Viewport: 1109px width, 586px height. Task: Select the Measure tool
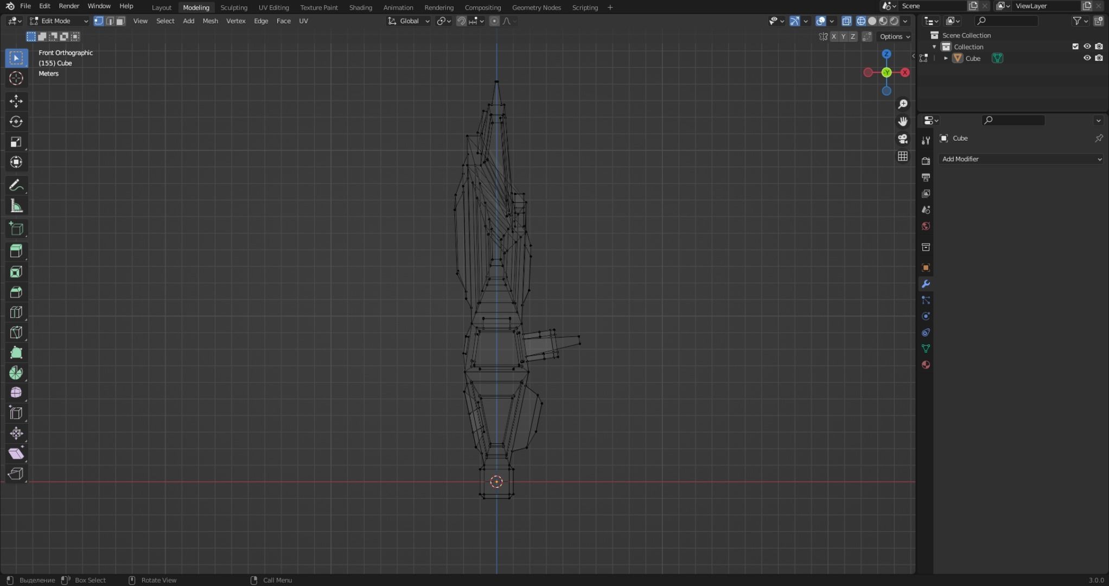[16, 206]
